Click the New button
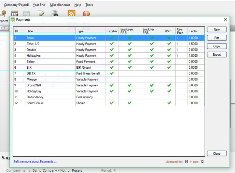Image resolution: width=235 pixels, height=173 pixels. (x=217, y=30)
